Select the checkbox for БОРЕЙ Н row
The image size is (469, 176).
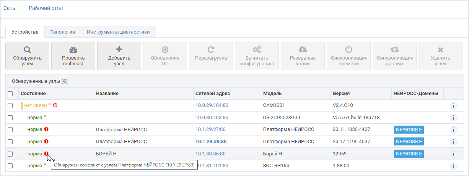(x=10, y=154)
